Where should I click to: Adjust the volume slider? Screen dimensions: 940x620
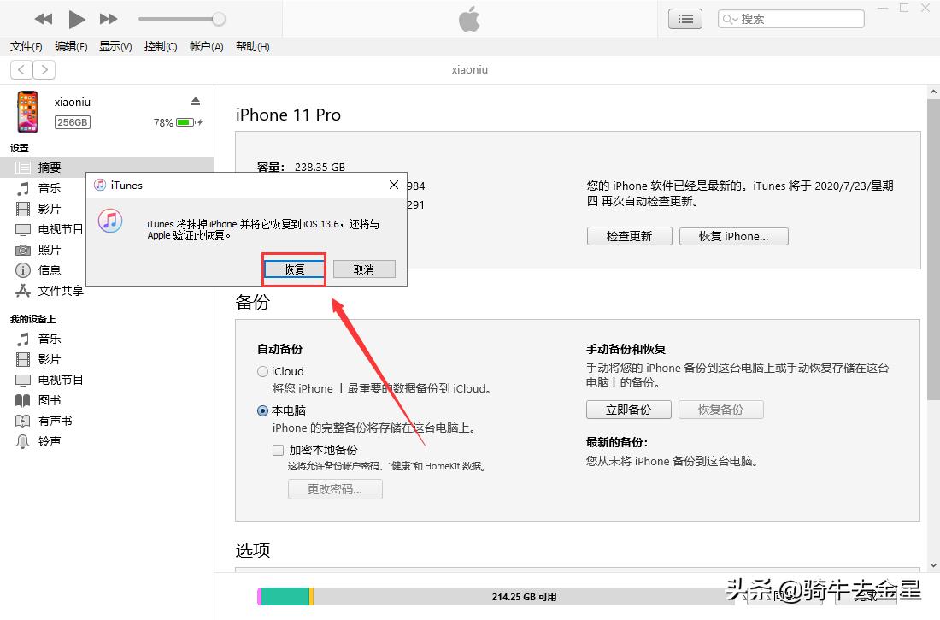[179, 18]
